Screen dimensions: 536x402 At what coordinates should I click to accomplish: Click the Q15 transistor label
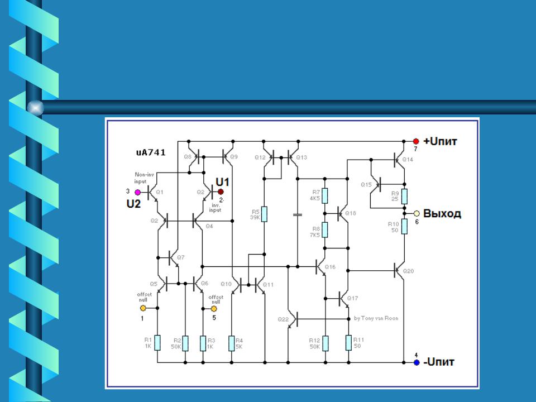coord(366,185)
